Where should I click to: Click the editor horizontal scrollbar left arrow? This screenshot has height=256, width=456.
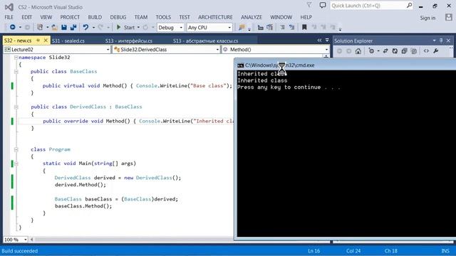31,240
